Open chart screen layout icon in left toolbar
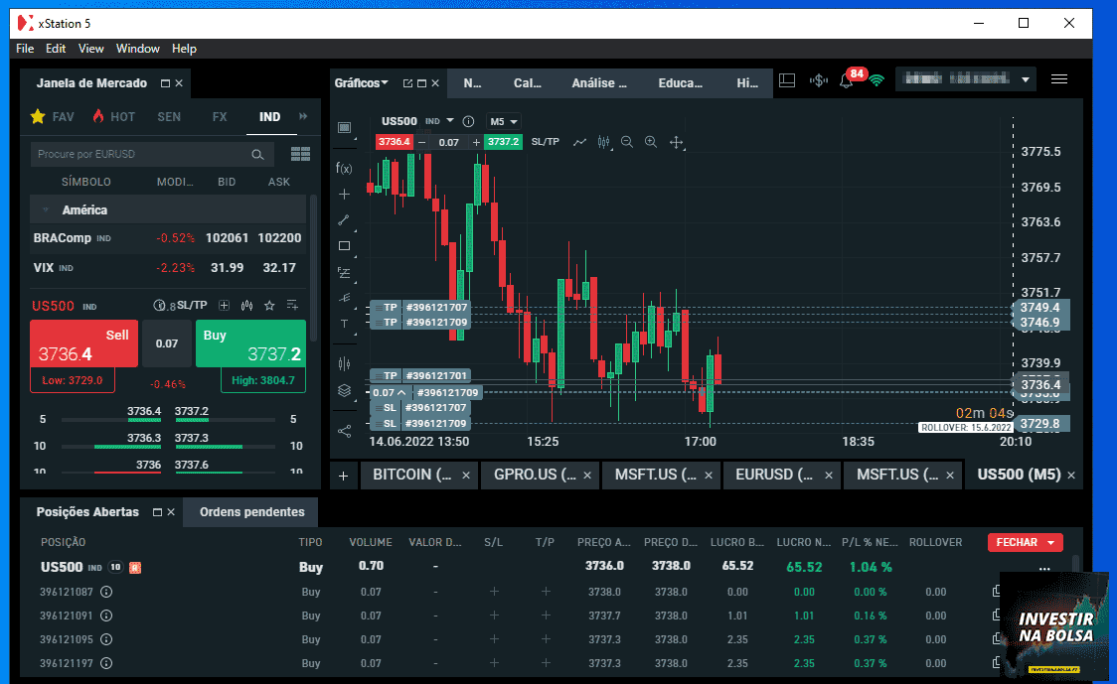1117x684 pixels. pyautogui.click(x=344, y=127)
